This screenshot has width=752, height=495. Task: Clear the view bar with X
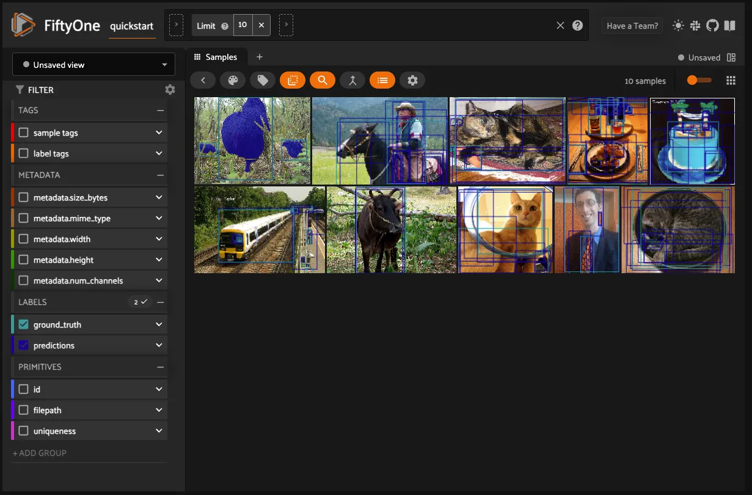pos(560,26)
